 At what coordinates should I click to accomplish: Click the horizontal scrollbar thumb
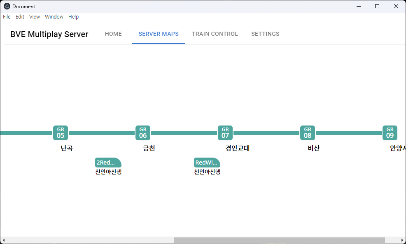point(279,240)
